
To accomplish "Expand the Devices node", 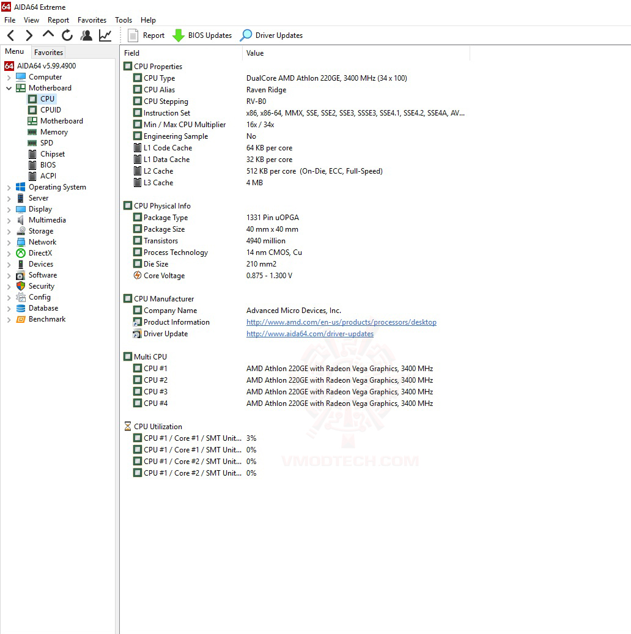I will (9, 264).
